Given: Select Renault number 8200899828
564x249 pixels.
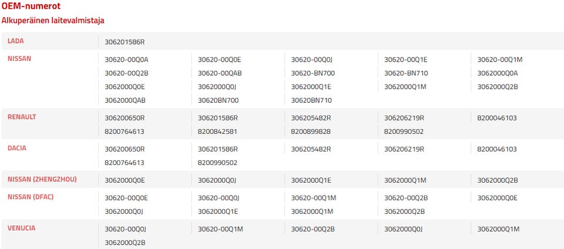Looking at the screenshot, I should point(311,131).
